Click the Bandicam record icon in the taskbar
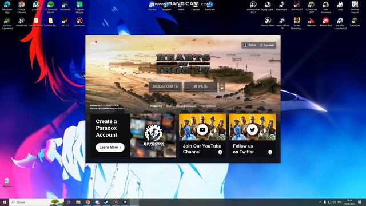 (116, 202)
